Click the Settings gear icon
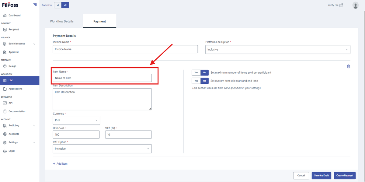365x182 pixels. (x=5, y=142)
